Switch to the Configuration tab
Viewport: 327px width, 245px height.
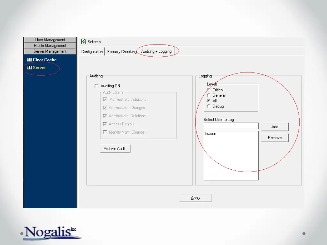92,51
